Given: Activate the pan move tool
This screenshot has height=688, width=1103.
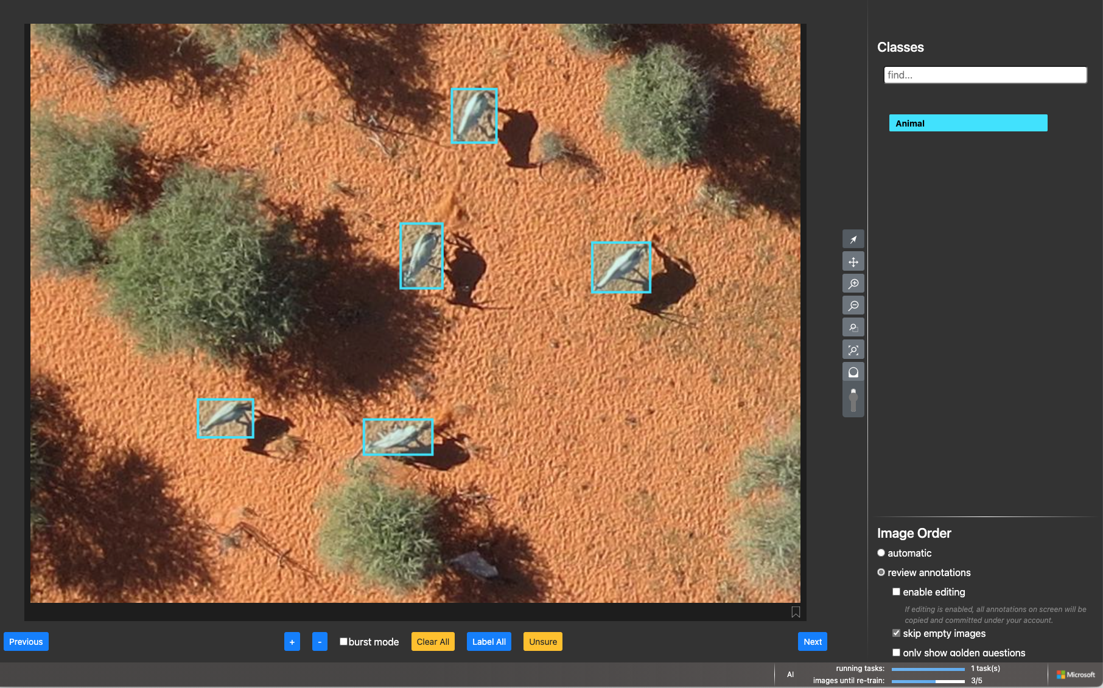Looking at the screenshot, I should pos(853,262).
